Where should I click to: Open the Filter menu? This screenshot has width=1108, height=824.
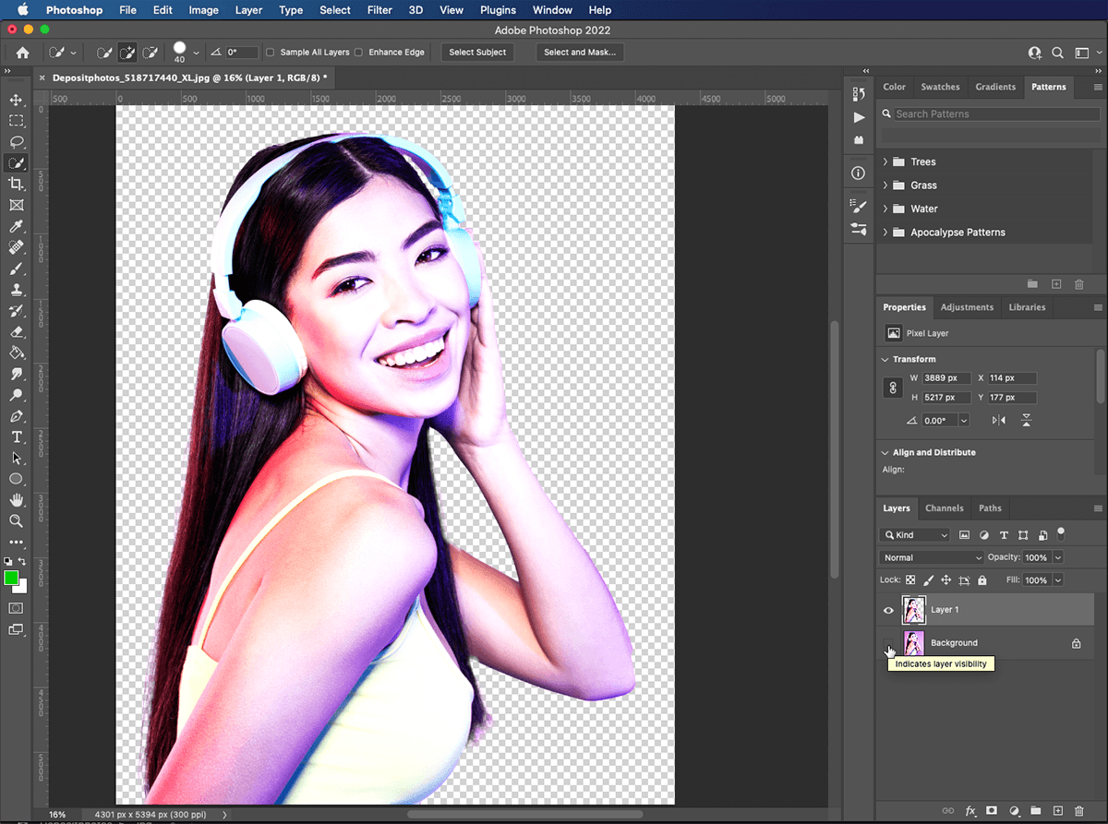click(x=379, y=10)
